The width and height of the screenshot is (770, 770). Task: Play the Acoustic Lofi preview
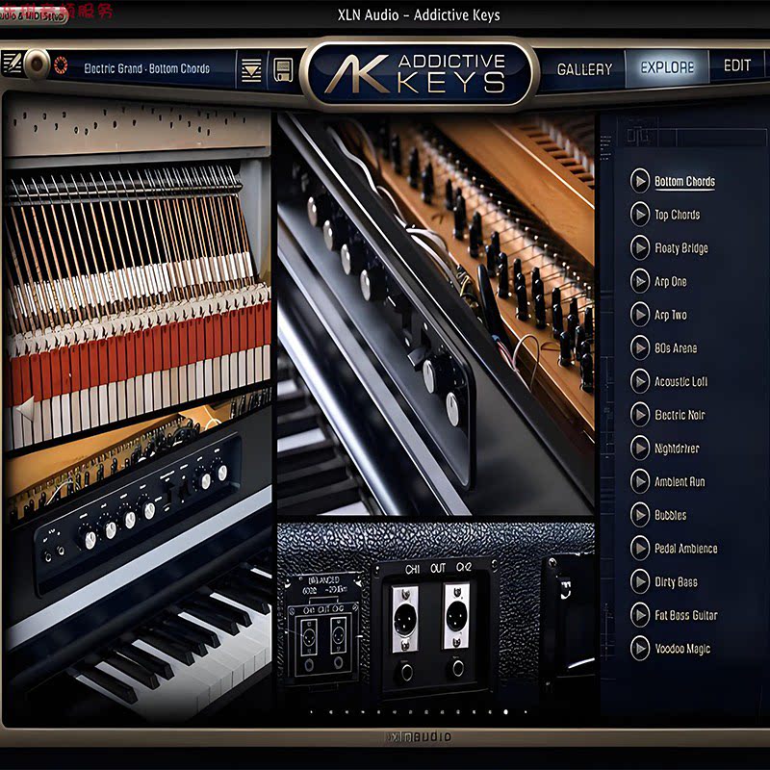[640, 381]
